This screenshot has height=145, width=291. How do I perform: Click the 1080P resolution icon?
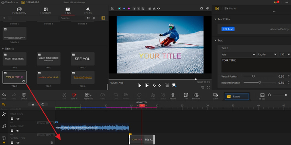tap(216, 95)
